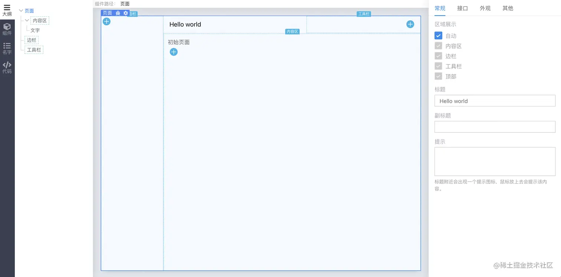This screenshot has height=277, width=561.
Task: Add component to the sidebar with plus
Action: click(106, 22)
